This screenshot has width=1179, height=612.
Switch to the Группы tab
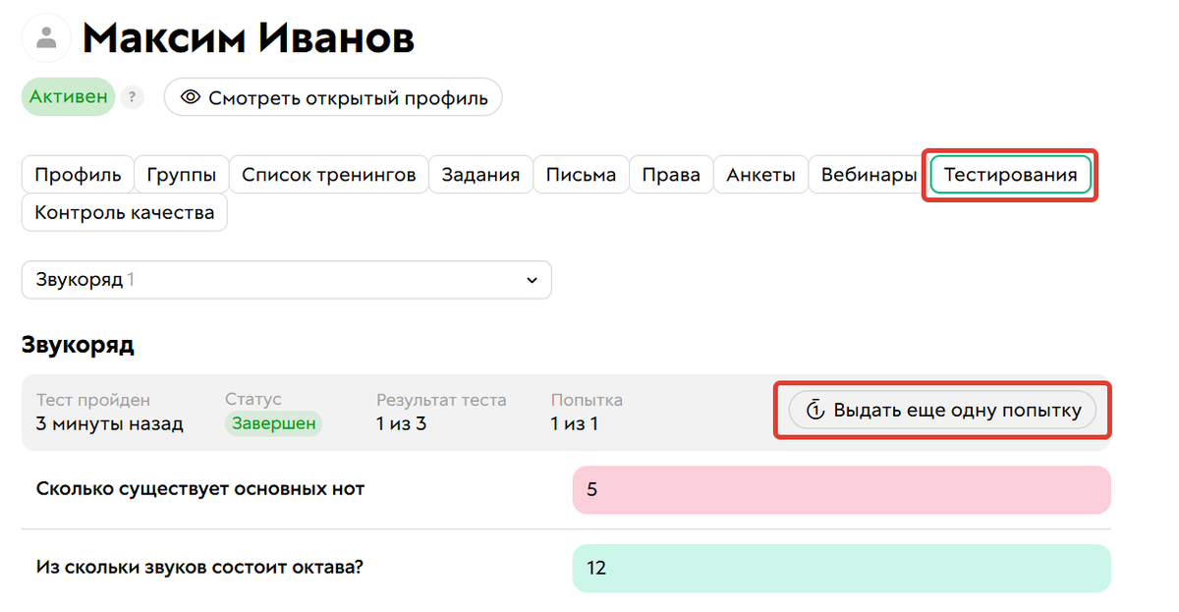[181, 174]
